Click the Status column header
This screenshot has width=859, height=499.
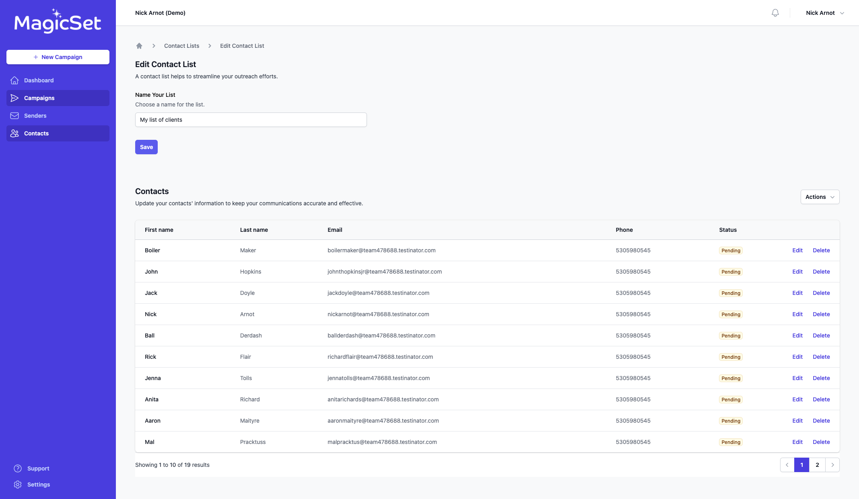[728, 230]
